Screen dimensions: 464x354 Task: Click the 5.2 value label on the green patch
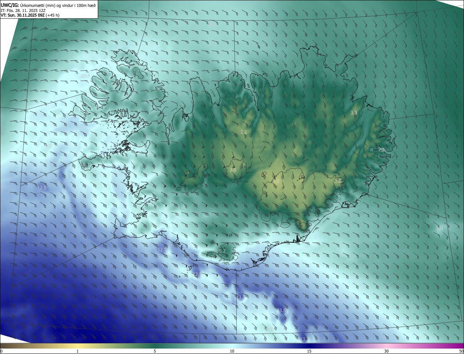222,251
